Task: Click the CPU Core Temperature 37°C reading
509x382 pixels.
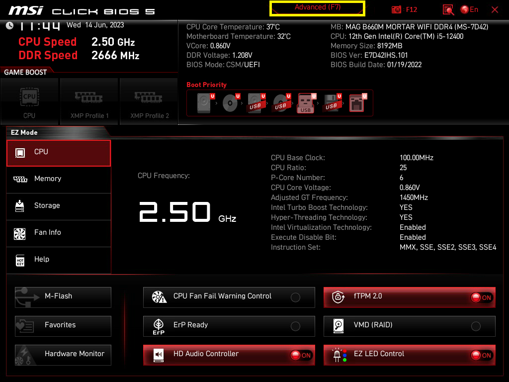Action: (233, 27)
